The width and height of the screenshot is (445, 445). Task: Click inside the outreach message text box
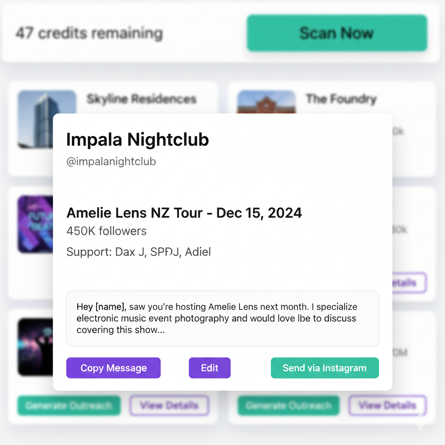click(x=222, y=319)
